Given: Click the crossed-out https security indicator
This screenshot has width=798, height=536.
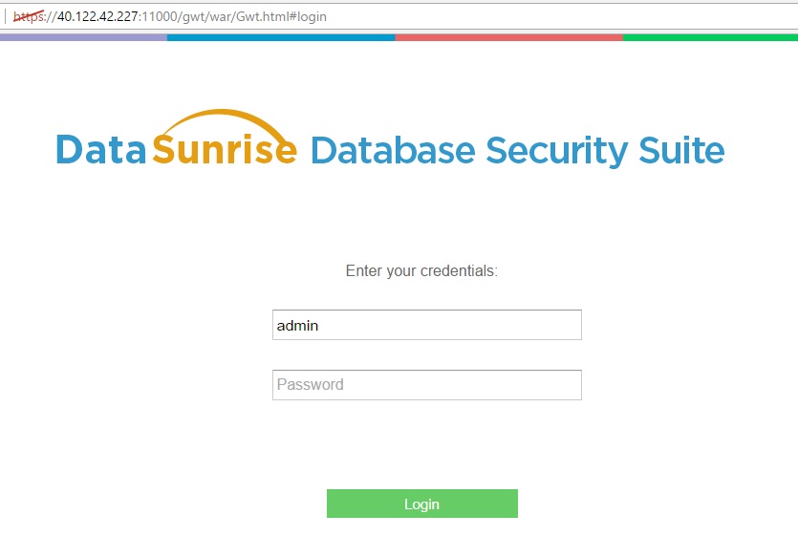Looking at the screenshot, I should tap(29, 16).
